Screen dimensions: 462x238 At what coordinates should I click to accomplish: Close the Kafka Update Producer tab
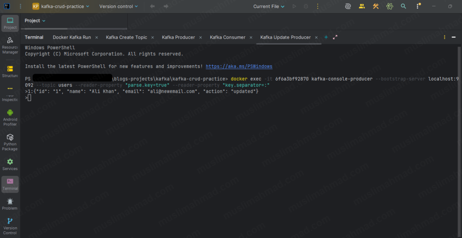[x=316, y=38]
